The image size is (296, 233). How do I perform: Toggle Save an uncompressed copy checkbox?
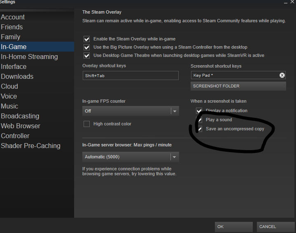pos(199,129)
